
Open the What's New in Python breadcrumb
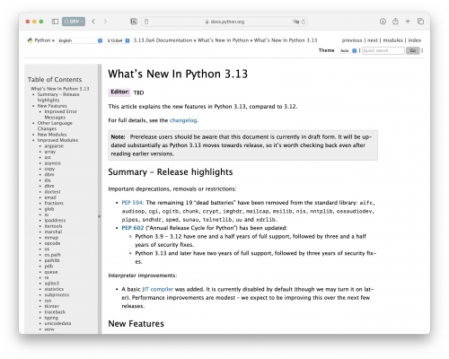223,40
